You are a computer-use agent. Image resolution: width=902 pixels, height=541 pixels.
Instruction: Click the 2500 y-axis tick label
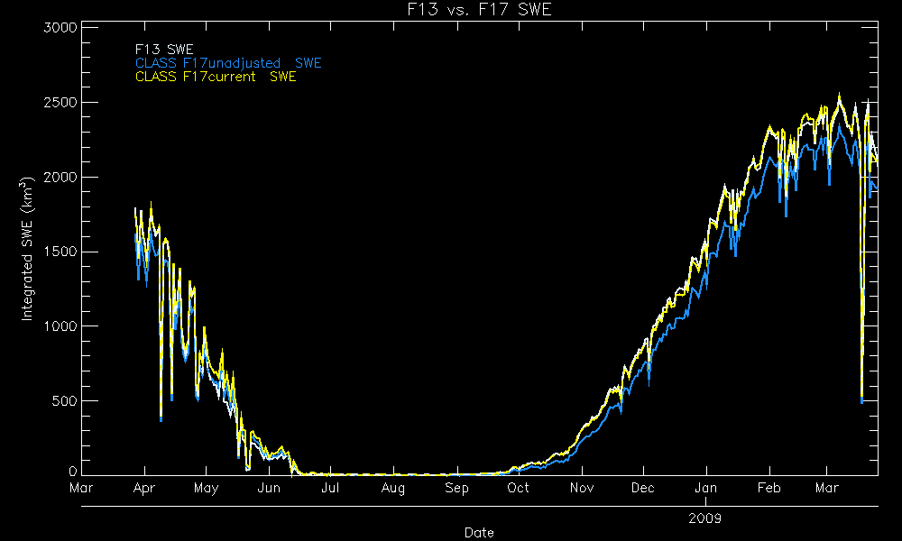pyautogui.click(x=60, y=102)
